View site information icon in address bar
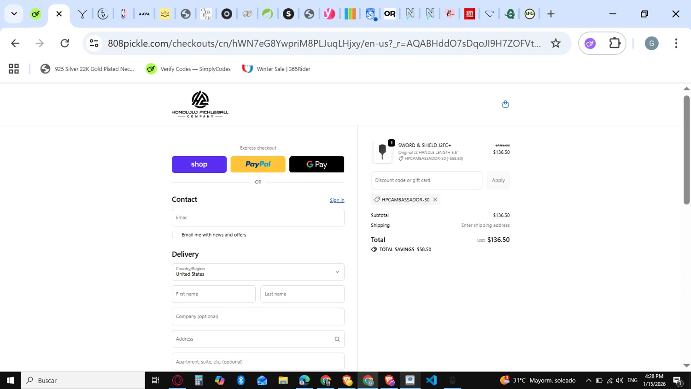691x389 pixels. click(x=94, y=43)
